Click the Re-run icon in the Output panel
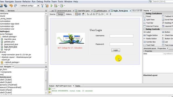 click(x=50, y=89)
